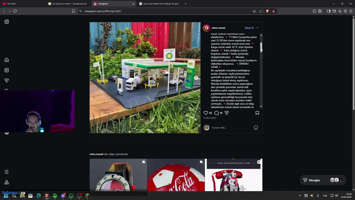Click the Yorum ekle comment field

[232, 128]
